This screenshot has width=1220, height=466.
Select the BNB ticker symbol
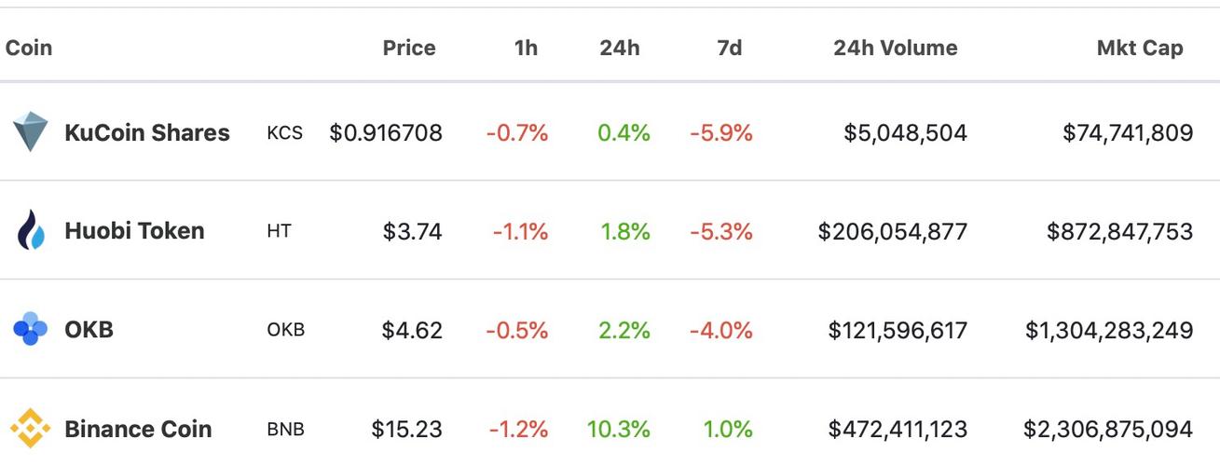[x=285, y=430]
